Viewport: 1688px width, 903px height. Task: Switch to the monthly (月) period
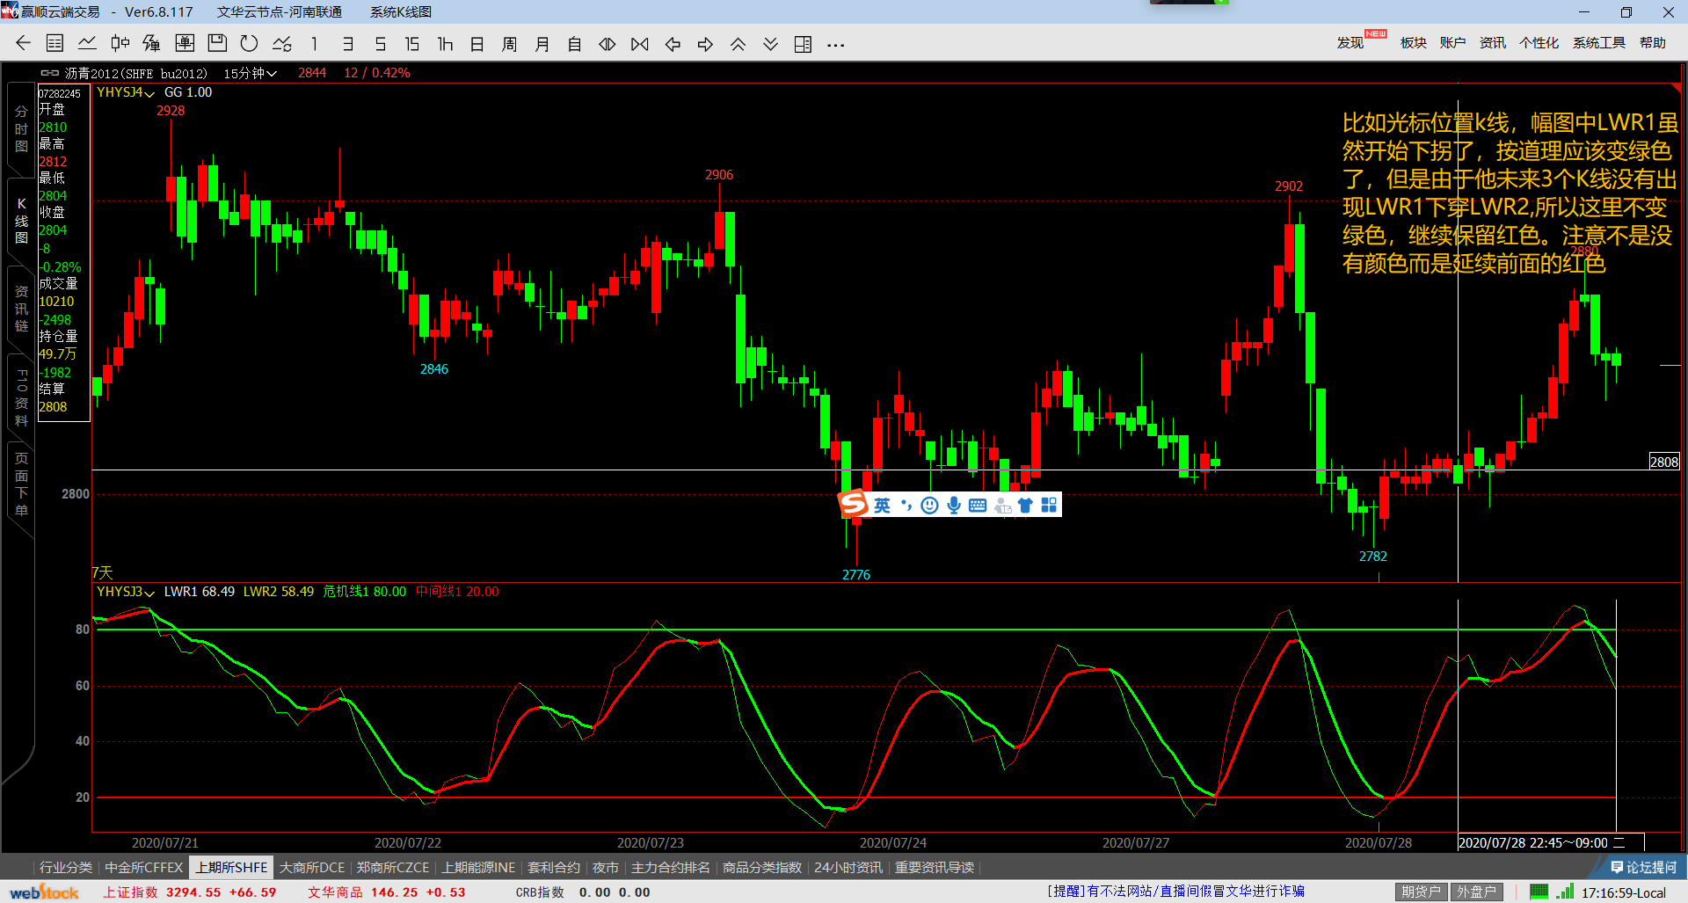point(542,44)
